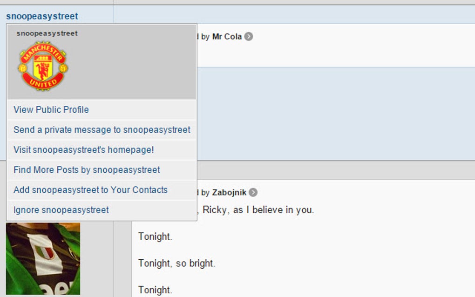The width and height of the screenshot is (475, 297).
Task: Open the Juventus jersey avatar thumbnail
Action: click(43, 258)
